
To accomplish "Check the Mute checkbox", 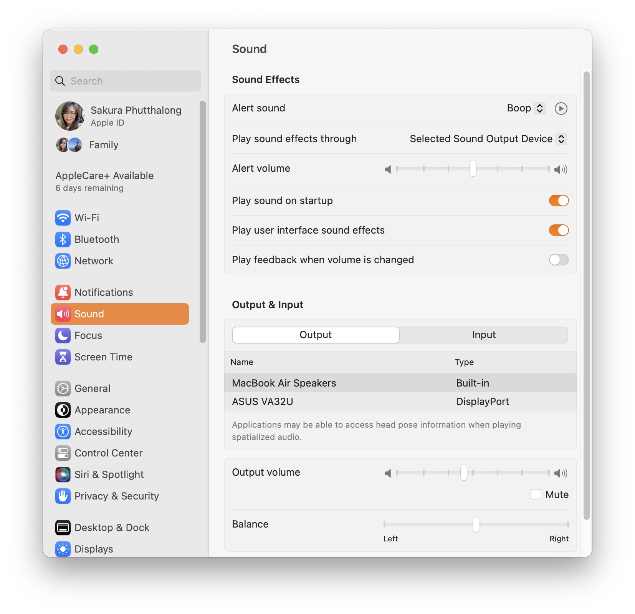I will (x=536, y=494).
